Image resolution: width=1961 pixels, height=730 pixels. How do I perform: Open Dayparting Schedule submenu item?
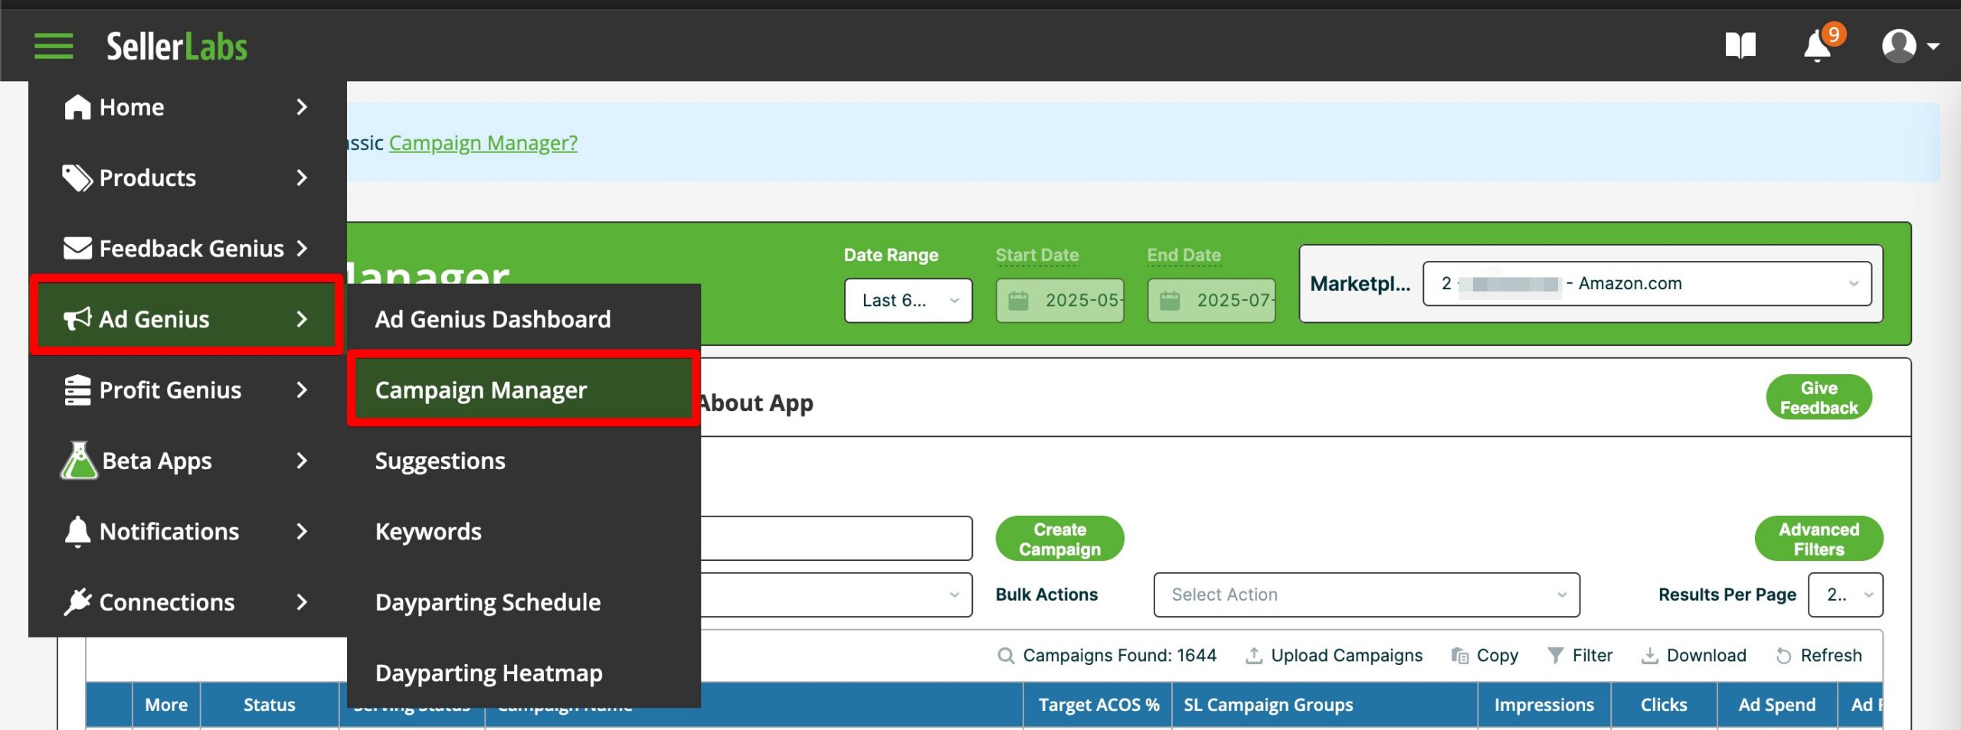(524, 602)
